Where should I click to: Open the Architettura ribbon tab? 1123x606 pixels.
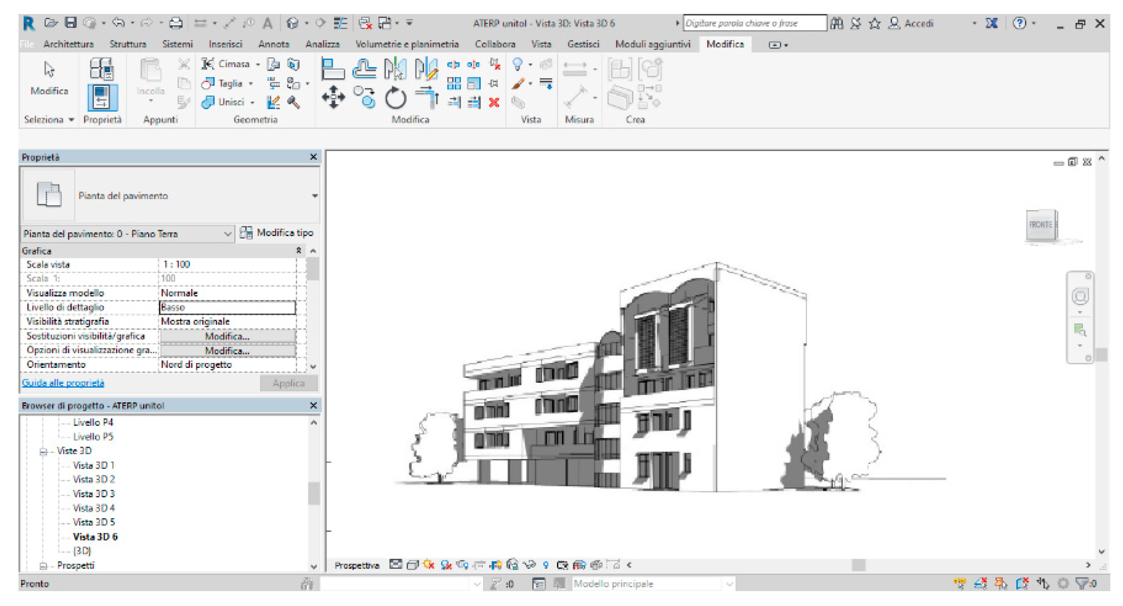69,44
